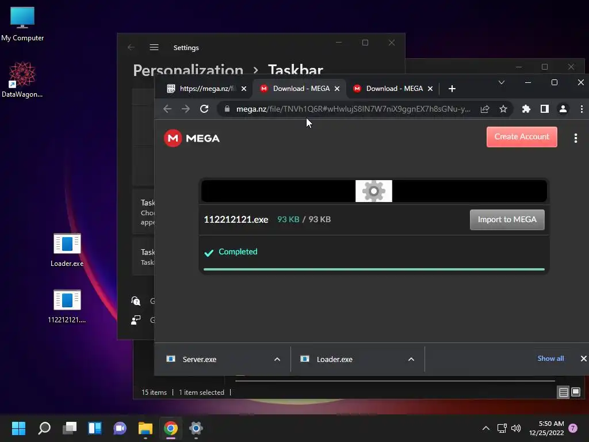Close the https://mega.nz/fi tab
This screenshot has height=442, width=589.
click(x=244, y=89)
